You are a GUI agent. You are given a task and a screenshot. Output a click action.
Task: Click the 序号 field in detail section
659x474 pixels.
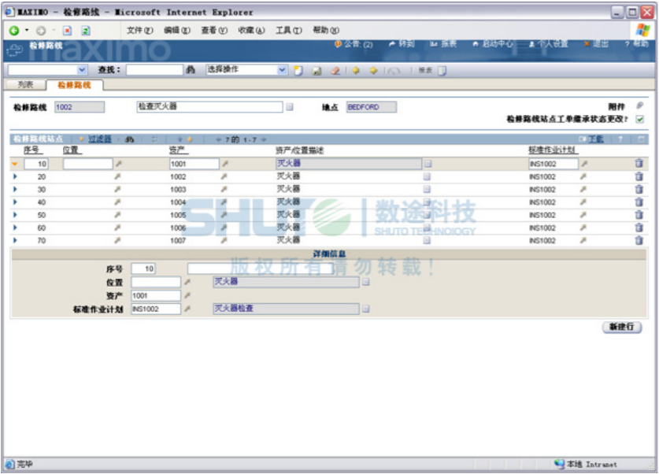pos(143,268)
